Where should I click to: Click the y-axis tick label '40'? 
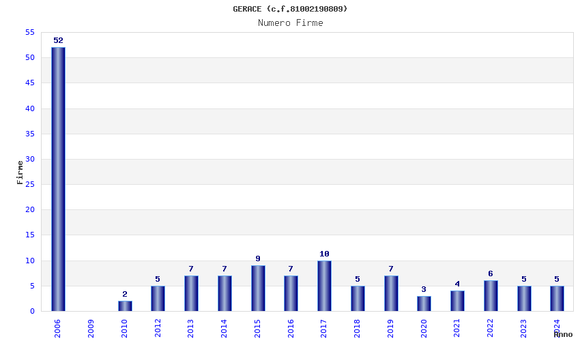click(x=30, y=108)
